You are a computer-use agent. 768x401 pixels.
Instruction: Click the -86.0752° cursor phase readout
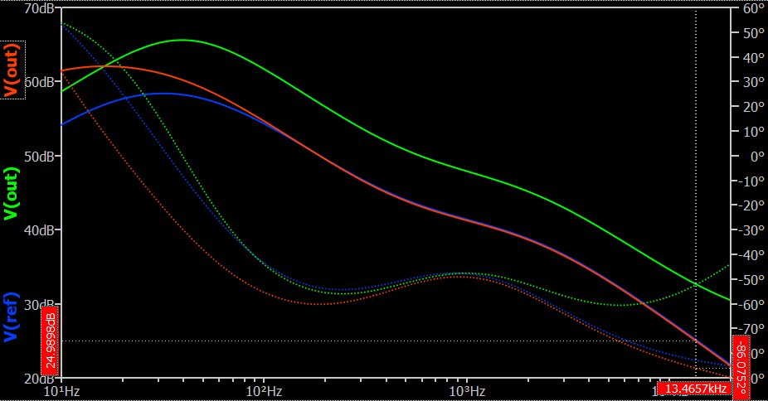741,367
